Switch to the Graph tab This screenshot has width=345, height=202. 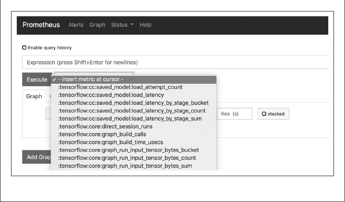34,96
